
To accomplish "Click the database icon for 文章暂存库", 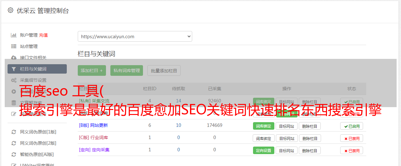I will (x=13, y=103).
